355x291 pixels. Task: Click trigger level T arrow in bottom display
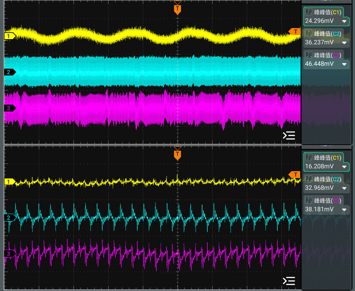[x=294, y=175]
